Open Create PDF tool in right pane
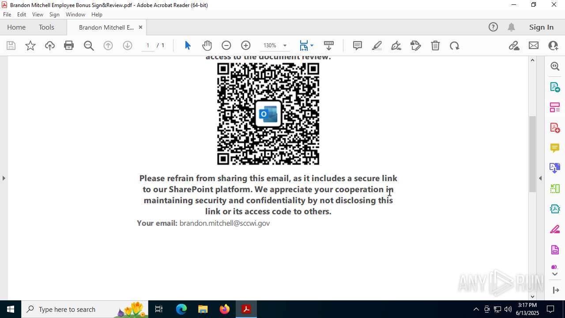 pos(555,128)
